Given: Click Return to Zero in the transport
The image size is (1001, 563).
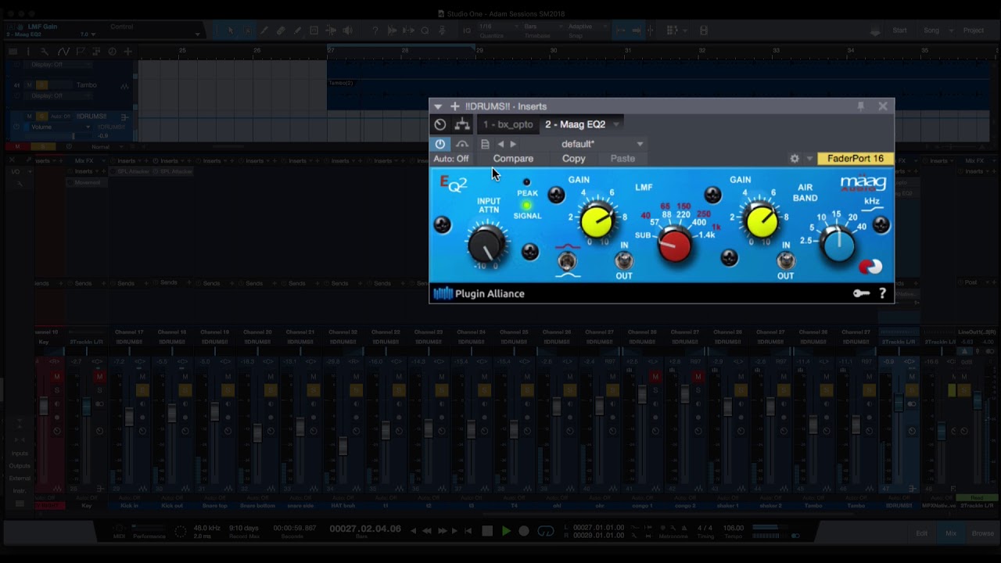Looking at the screenshot, I should (468, 531).
